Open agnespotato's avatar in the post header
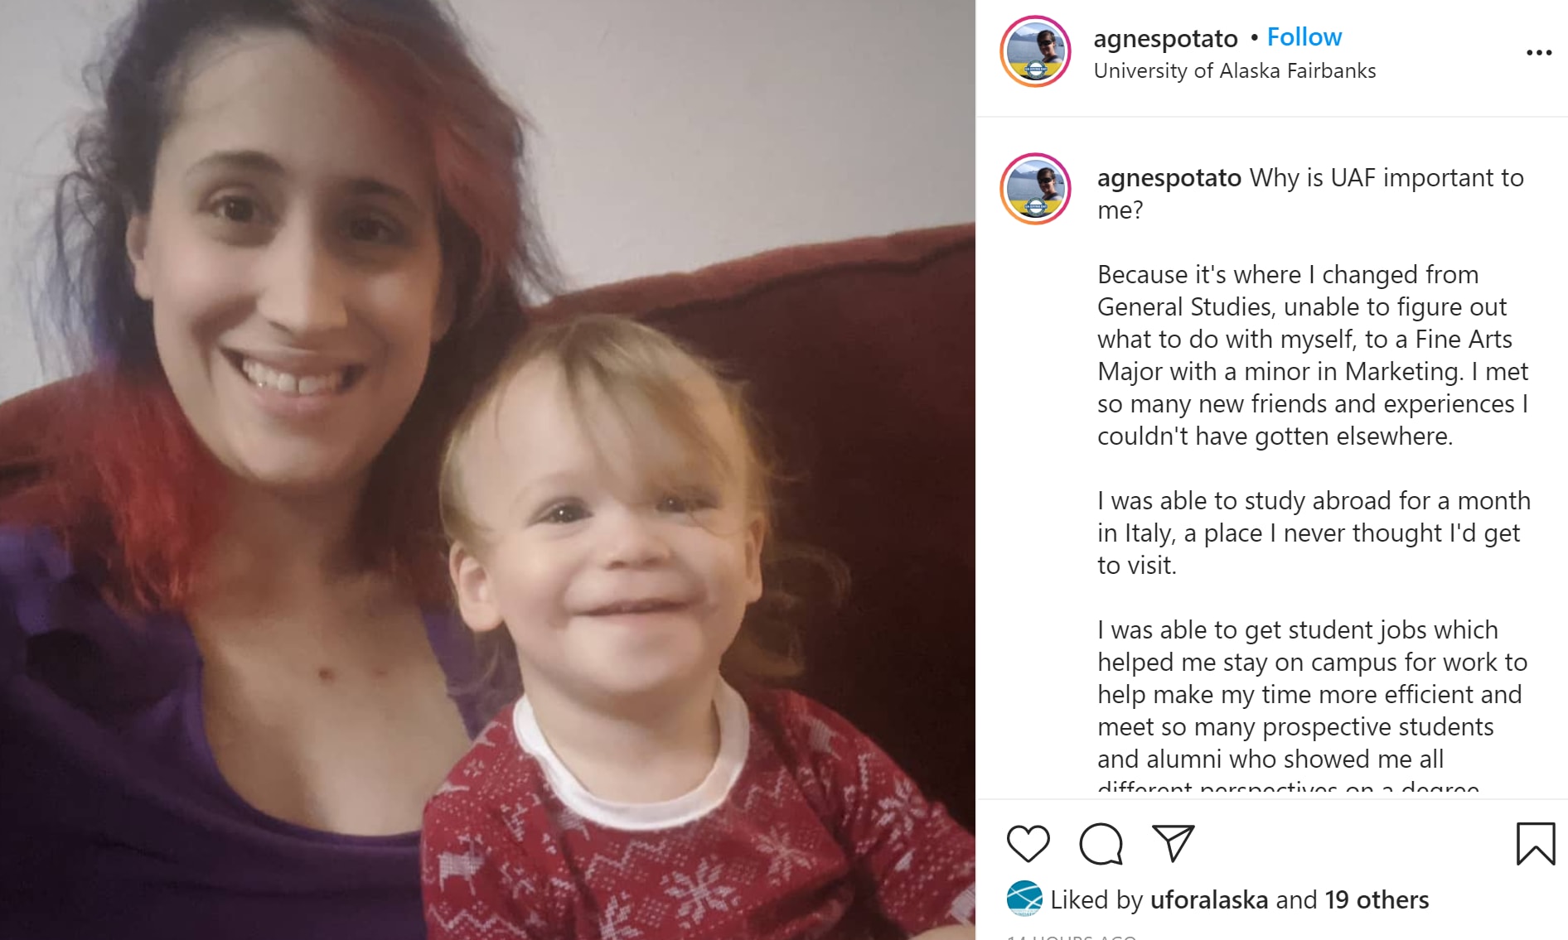Screen dimensions: 1568x940 [1035, 51]
